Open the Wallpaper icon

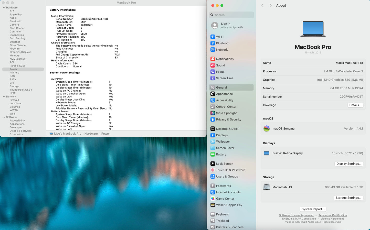point(213,141)
